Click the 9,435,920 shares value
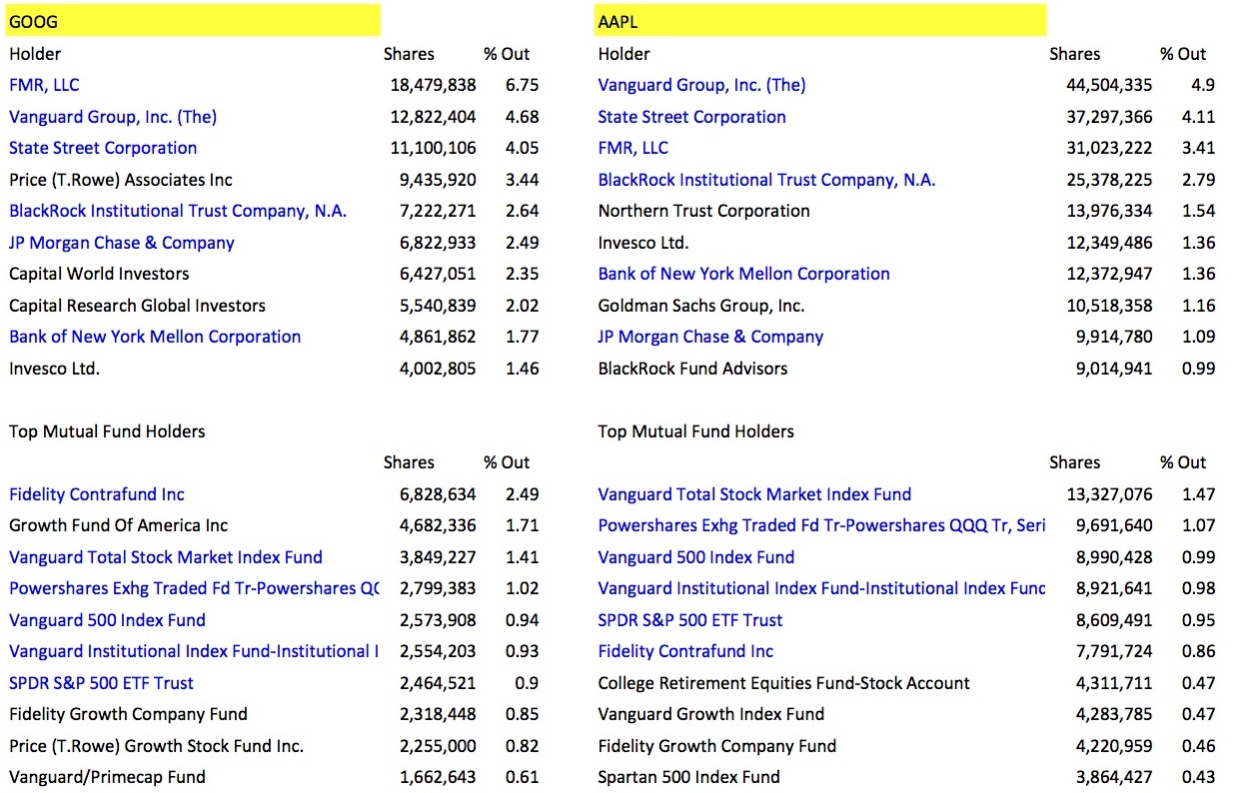This screenshot has width=1236, height=793. tap(438, 180)
